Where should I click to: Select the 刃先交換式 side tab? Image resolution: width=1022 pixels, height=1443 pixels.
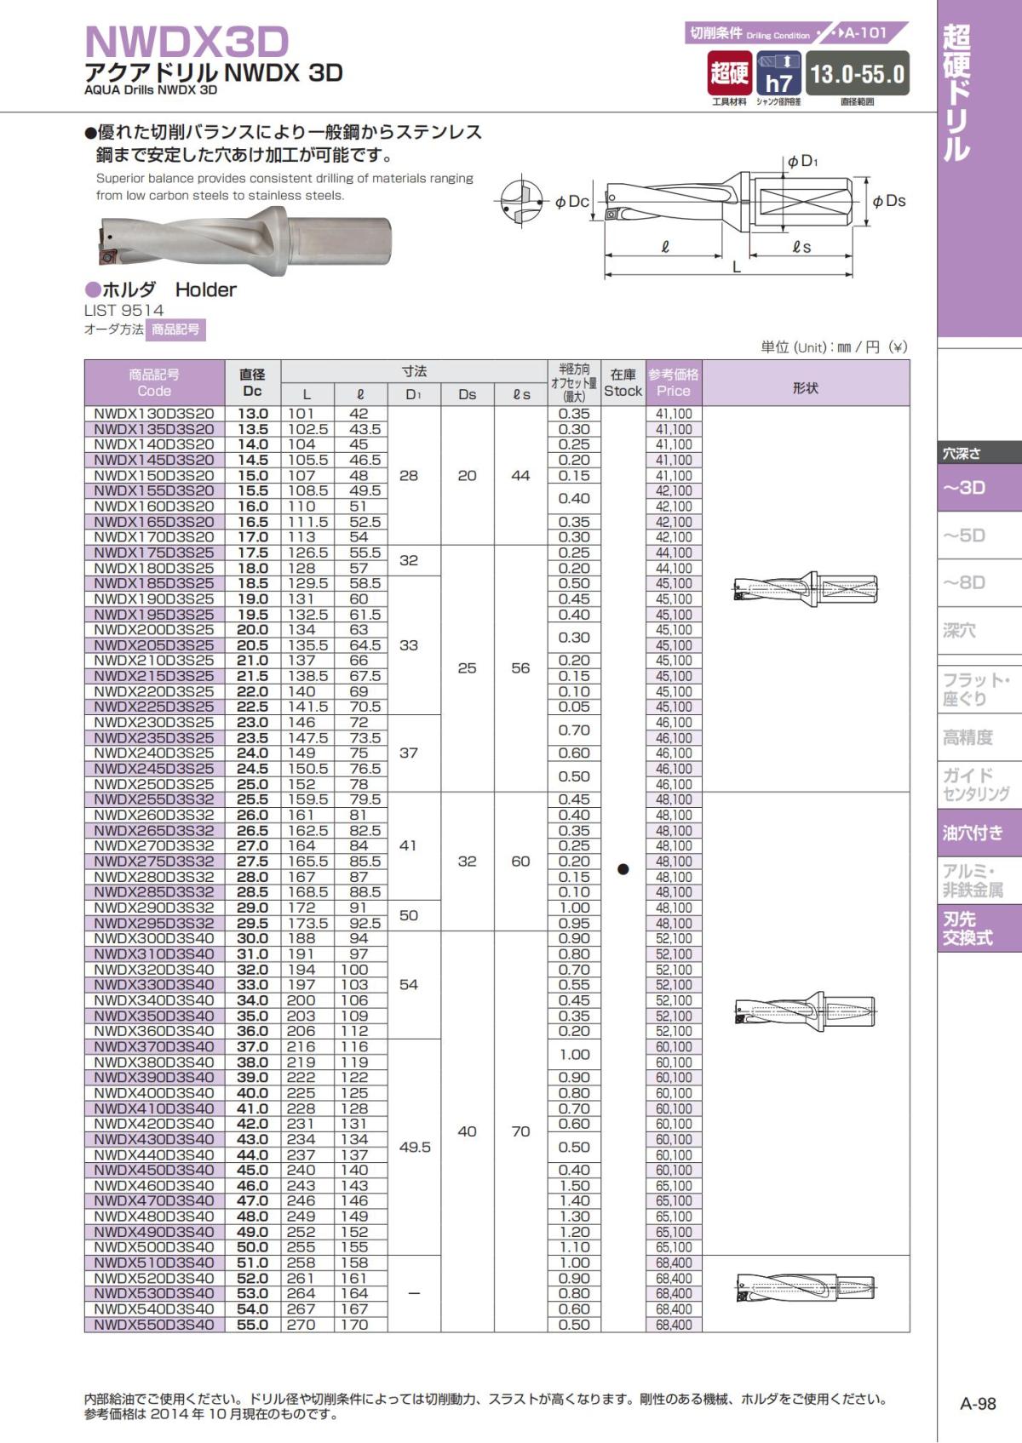pyautogui.click(x=979, y=928)
